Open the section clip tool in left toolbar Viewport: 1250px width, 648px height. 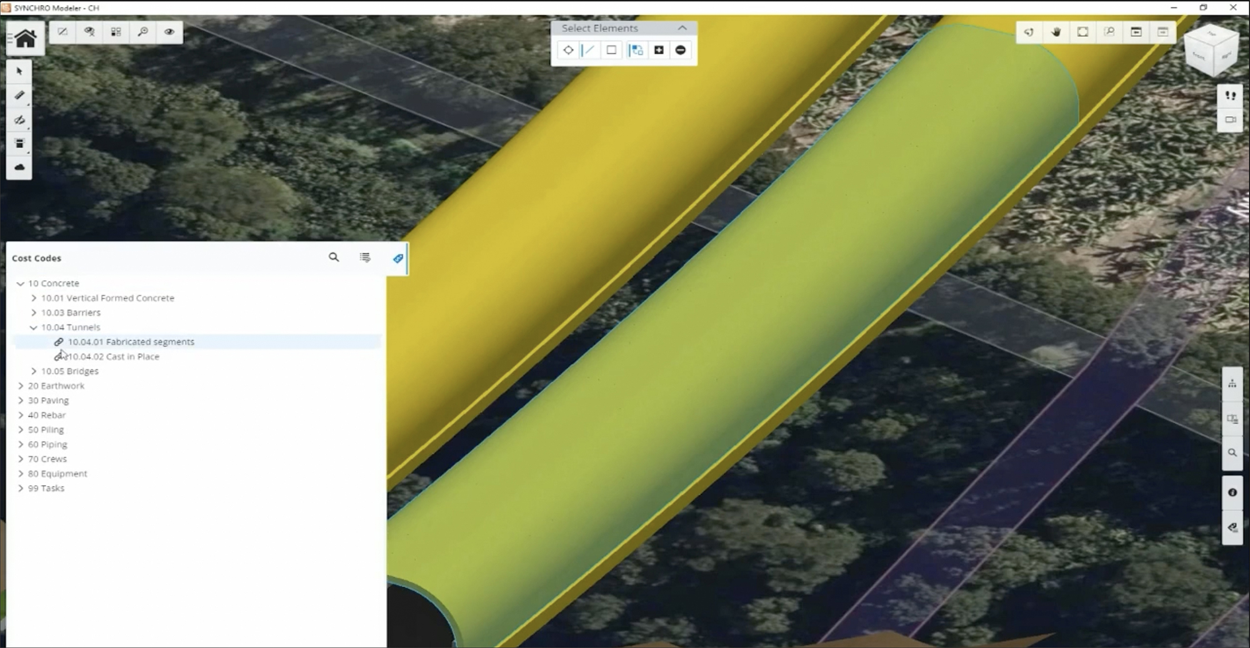19,144
